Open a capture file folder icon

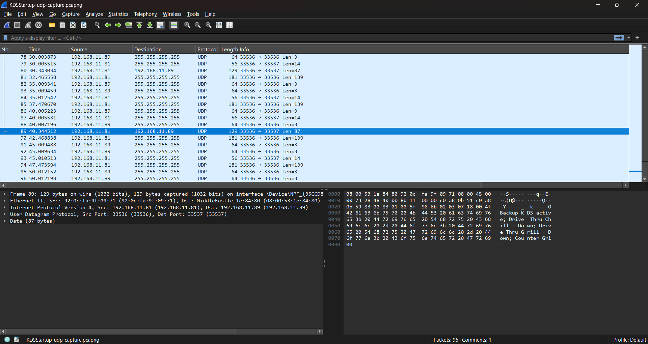point(52,25)
